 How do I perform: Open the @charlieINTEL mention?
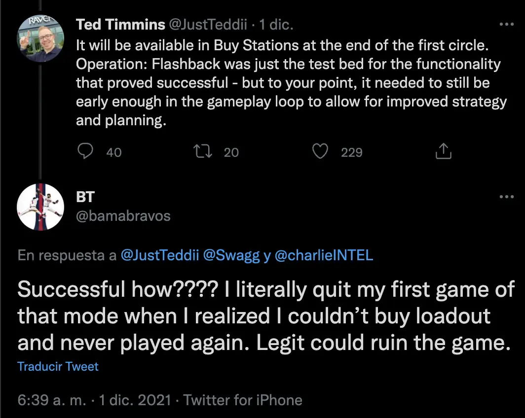(x=324, y=255)
